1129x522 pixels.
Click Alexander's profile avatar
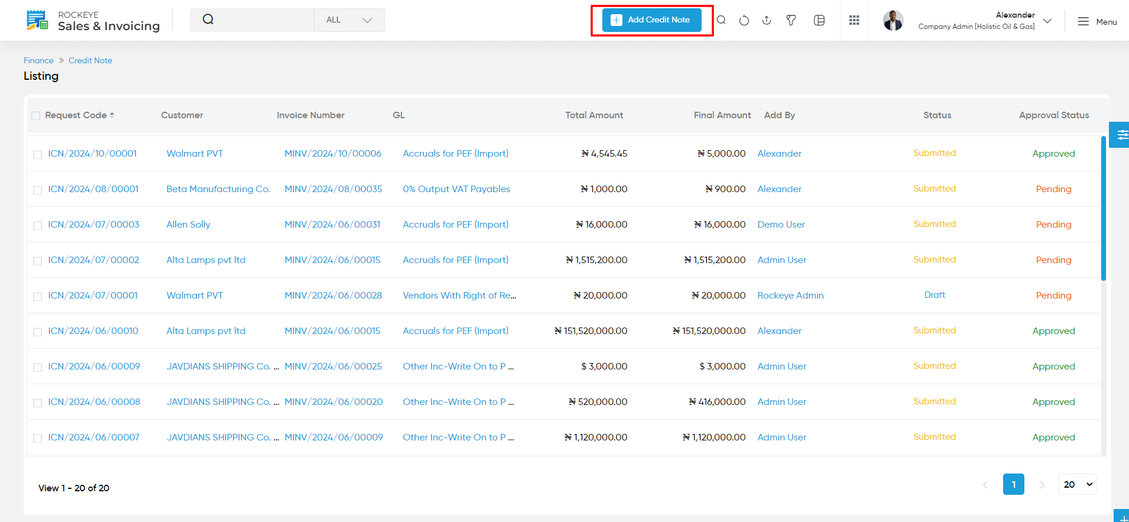(893, 21)
